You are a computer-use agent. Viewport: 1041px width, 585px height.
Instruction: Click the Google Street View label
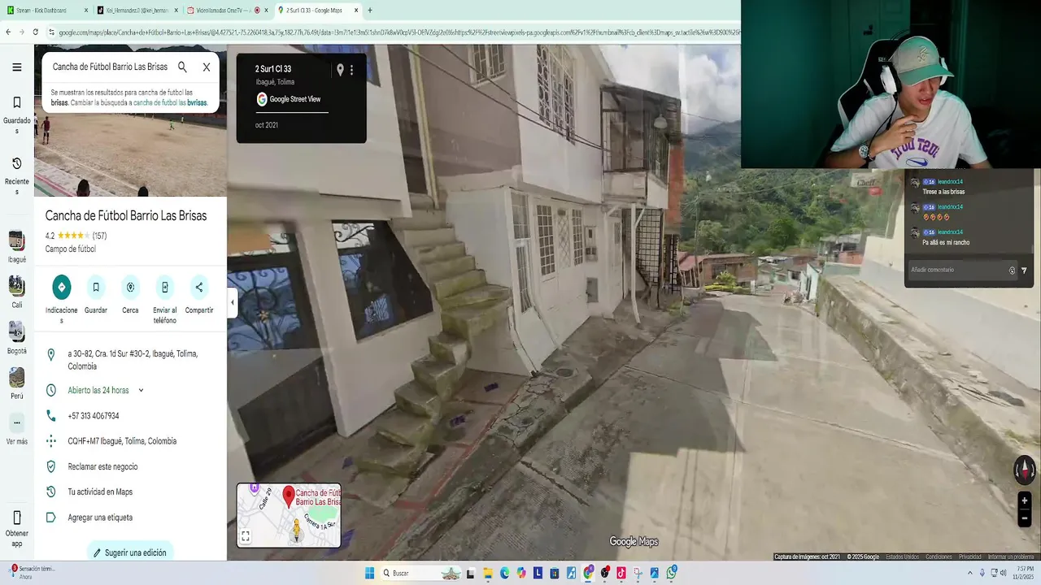point(294,99)
